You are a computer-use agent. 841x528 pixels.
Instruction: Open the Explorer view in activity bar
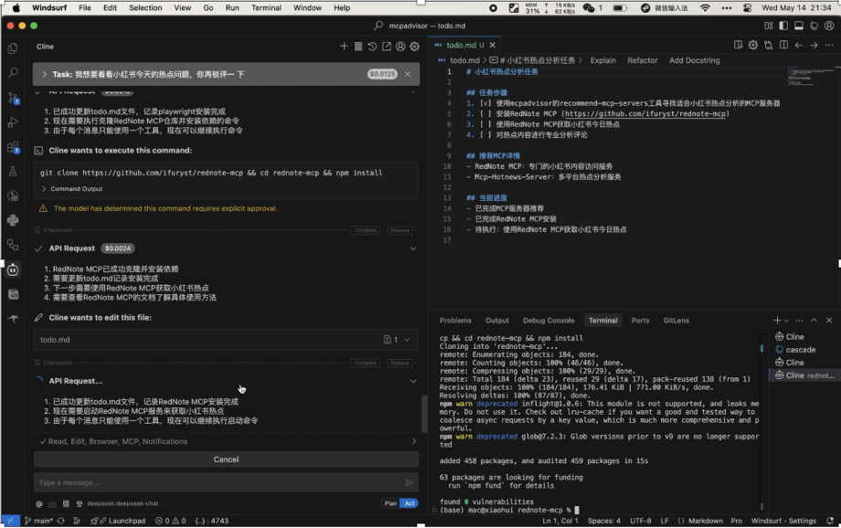13,48
